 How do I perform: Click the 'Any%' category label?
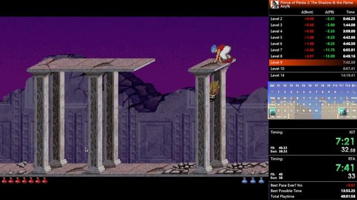285,6
